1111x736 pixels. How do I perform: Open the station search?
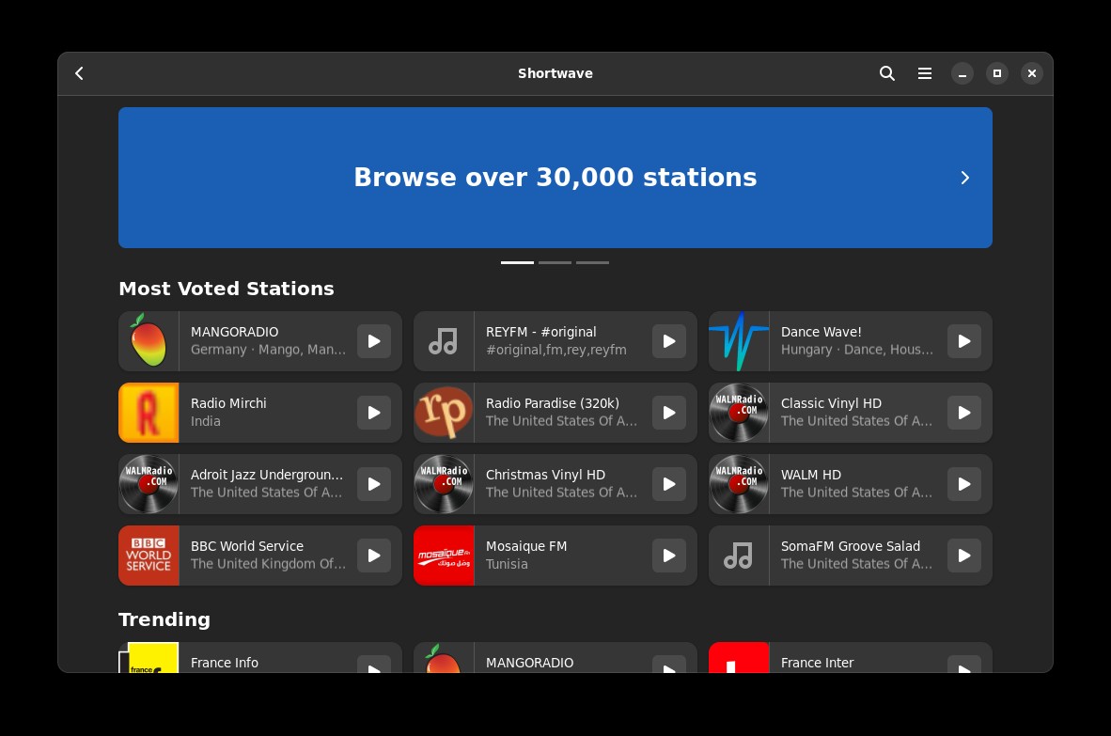(887, 73)
